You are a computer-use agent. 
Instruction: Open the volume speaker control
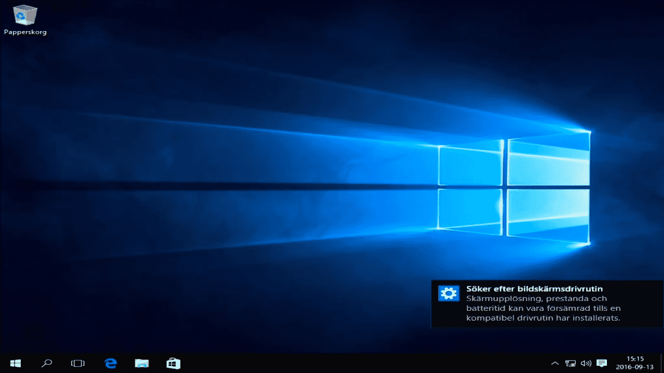(x=586, y=363)
